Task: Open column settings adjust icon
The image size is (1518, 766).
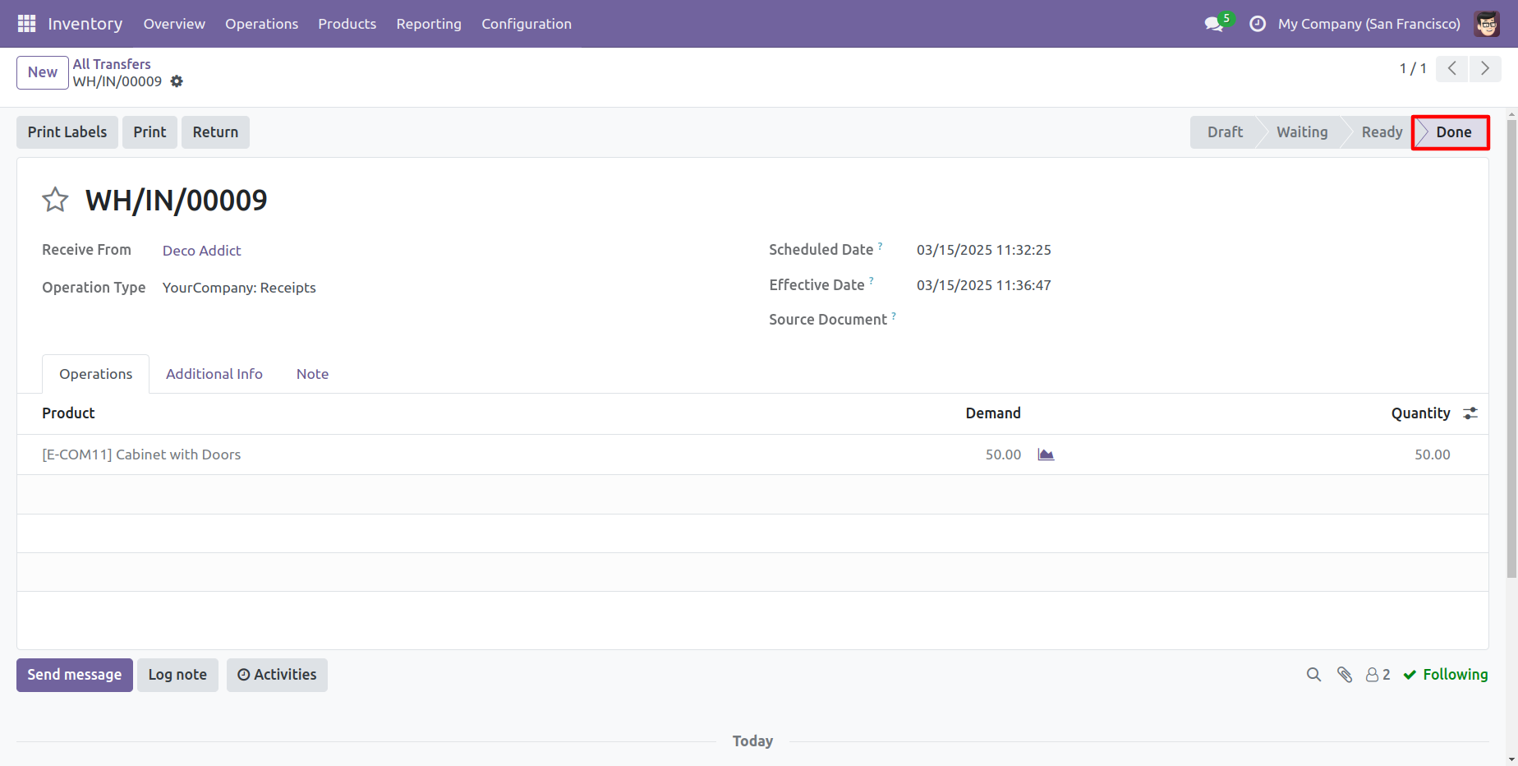Action: (1470, 413)
